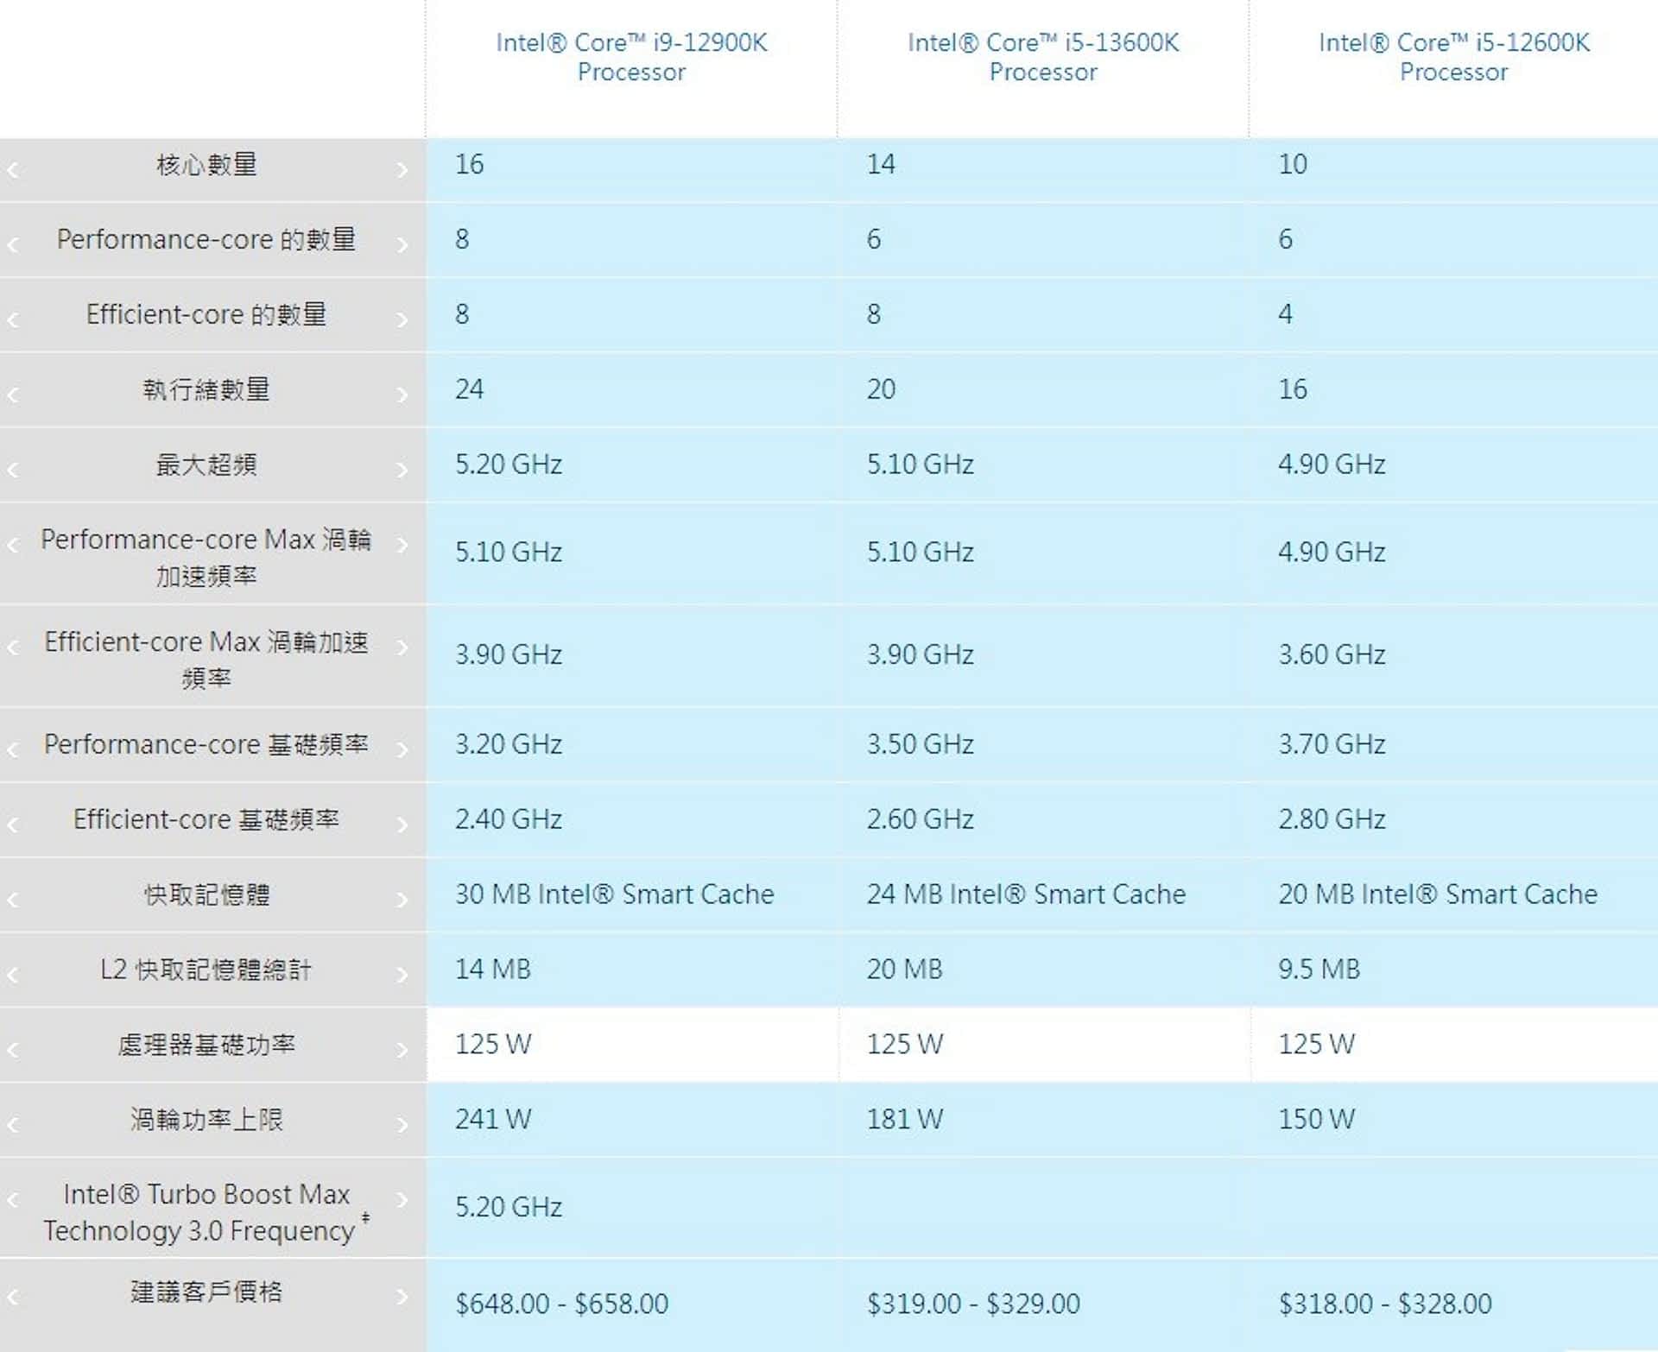Select the L2 快取記憶體總計 row label
Viewport: 1658px width, 1352px height.
point(206,970)
